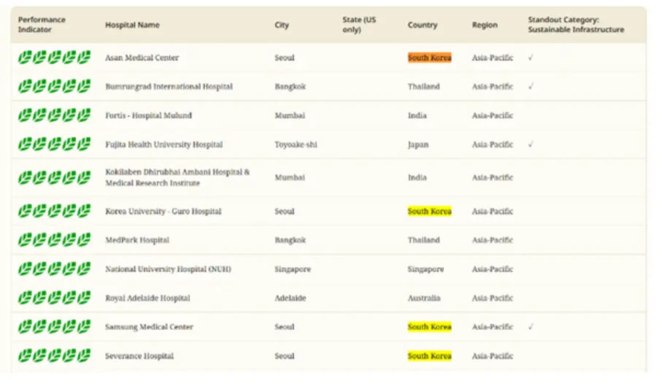The image size is (657, 383).
Task: Click the Seoul city cell for Samsung Medical Center
Action: click(x=285, y=327)
